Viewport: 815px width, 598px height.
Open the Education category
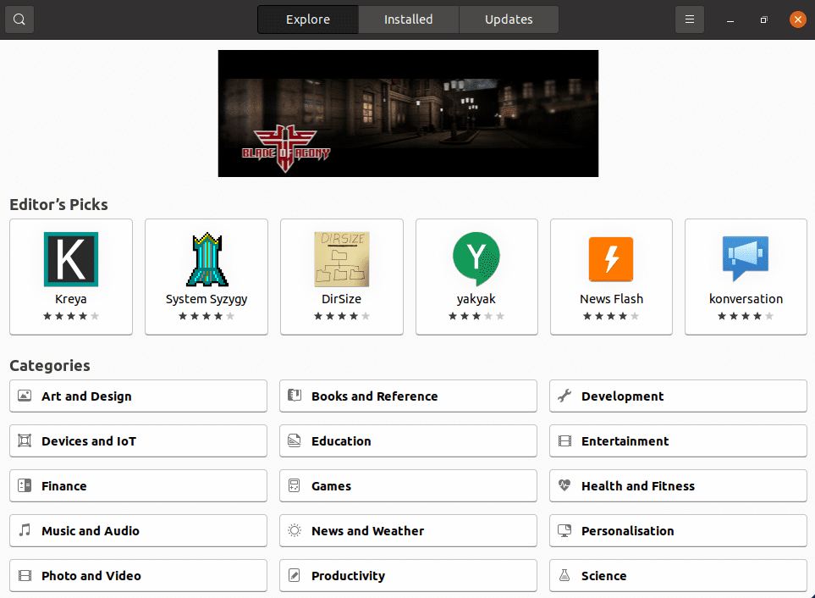[x=408, y=441]
